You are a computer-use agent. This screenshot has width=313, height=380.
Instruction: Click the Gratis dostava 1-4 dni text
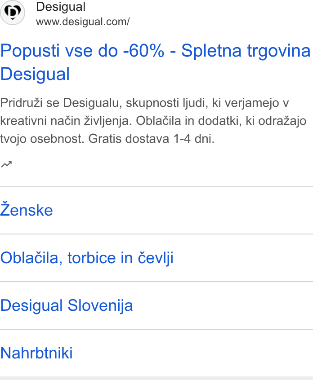coord(152,139)
